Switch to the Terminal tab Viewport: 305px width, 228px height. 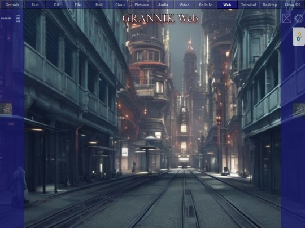tap(249, 5)
